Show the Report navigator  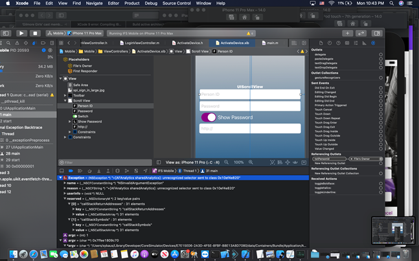point(52,43)
